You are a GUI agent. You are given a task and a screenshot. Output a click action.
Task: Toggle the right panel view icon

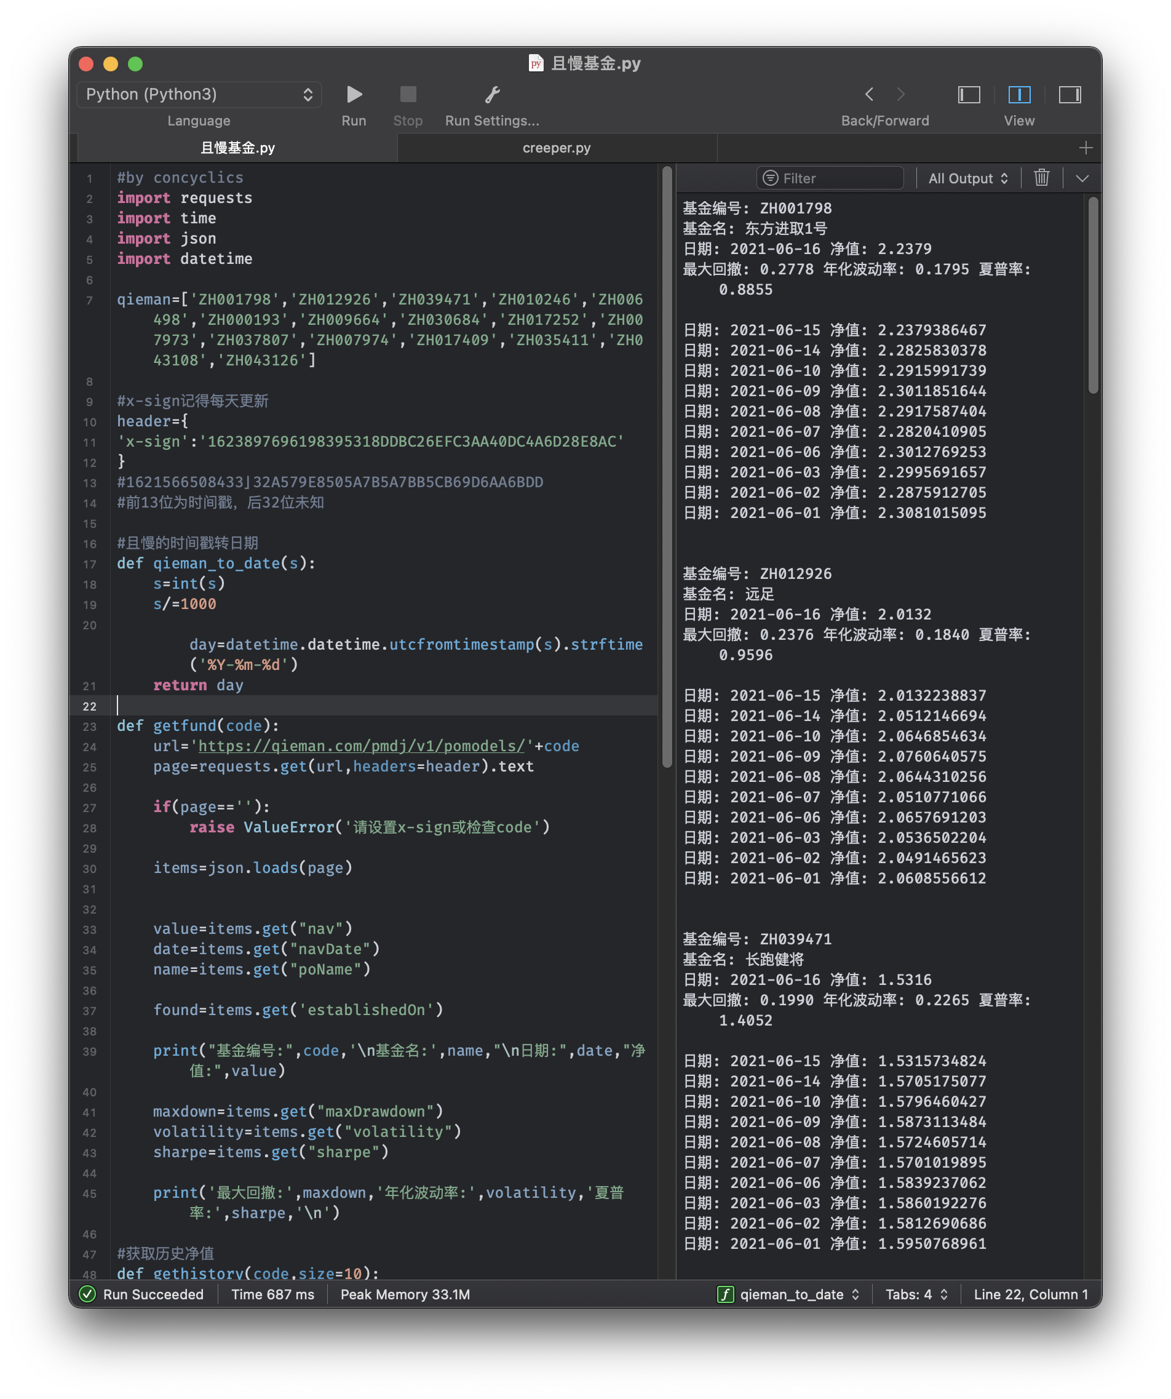pos(1070,95)
